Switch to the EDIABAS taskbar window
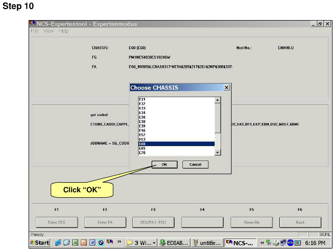The image size is (333, 249). [174, 243]
